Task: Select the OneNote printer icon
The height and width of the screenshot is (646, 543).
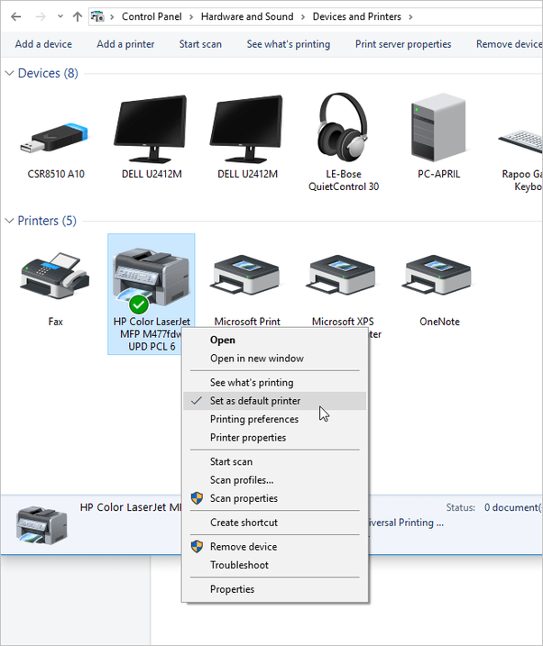Action: tap(437, 275)
